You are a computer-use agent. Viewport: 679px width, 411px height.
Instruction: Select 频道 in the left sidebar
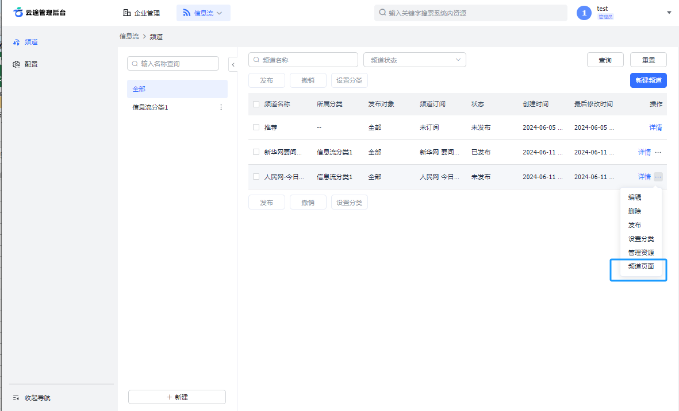click(25, 42)
